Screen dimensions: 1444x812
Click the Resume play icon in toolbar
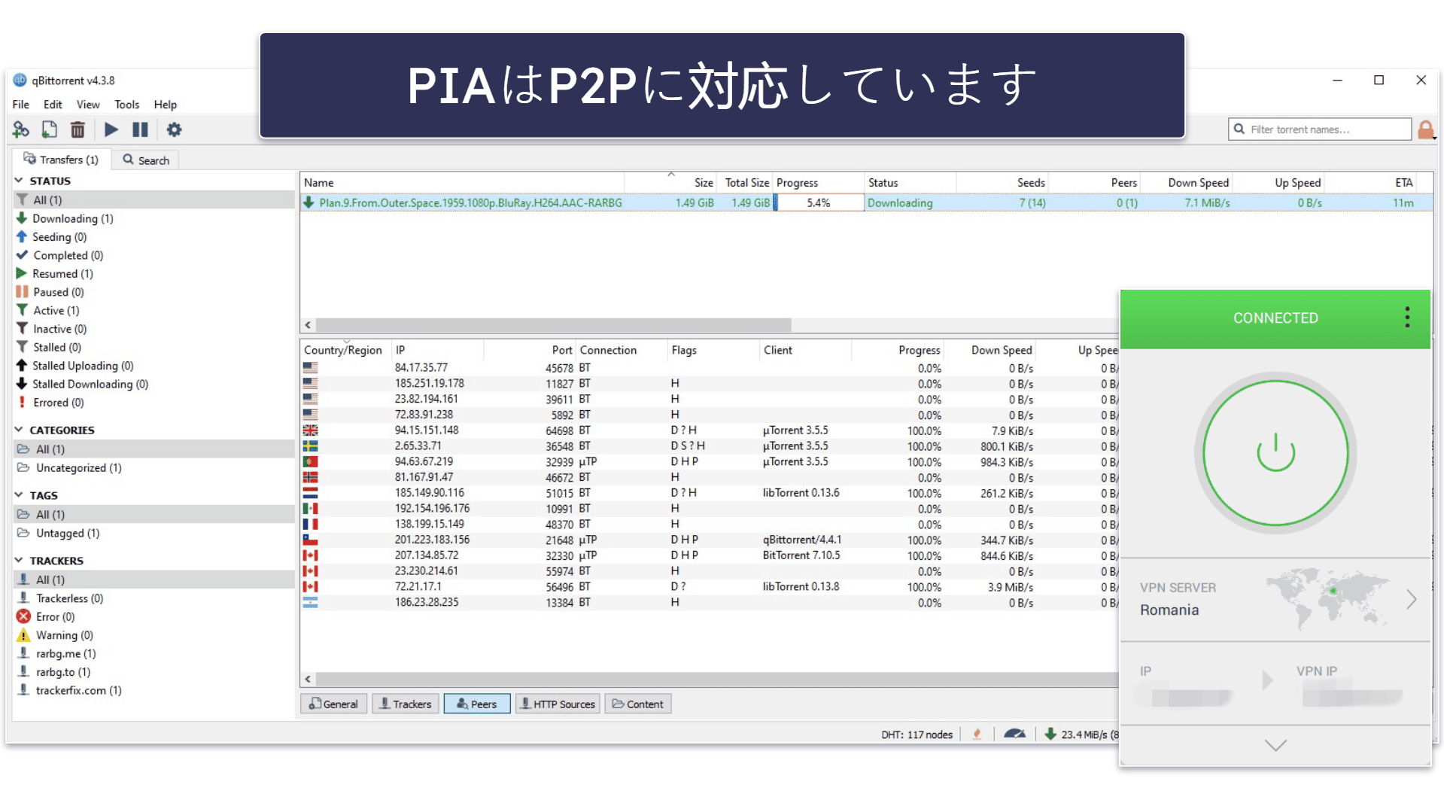tap(111, 129)
